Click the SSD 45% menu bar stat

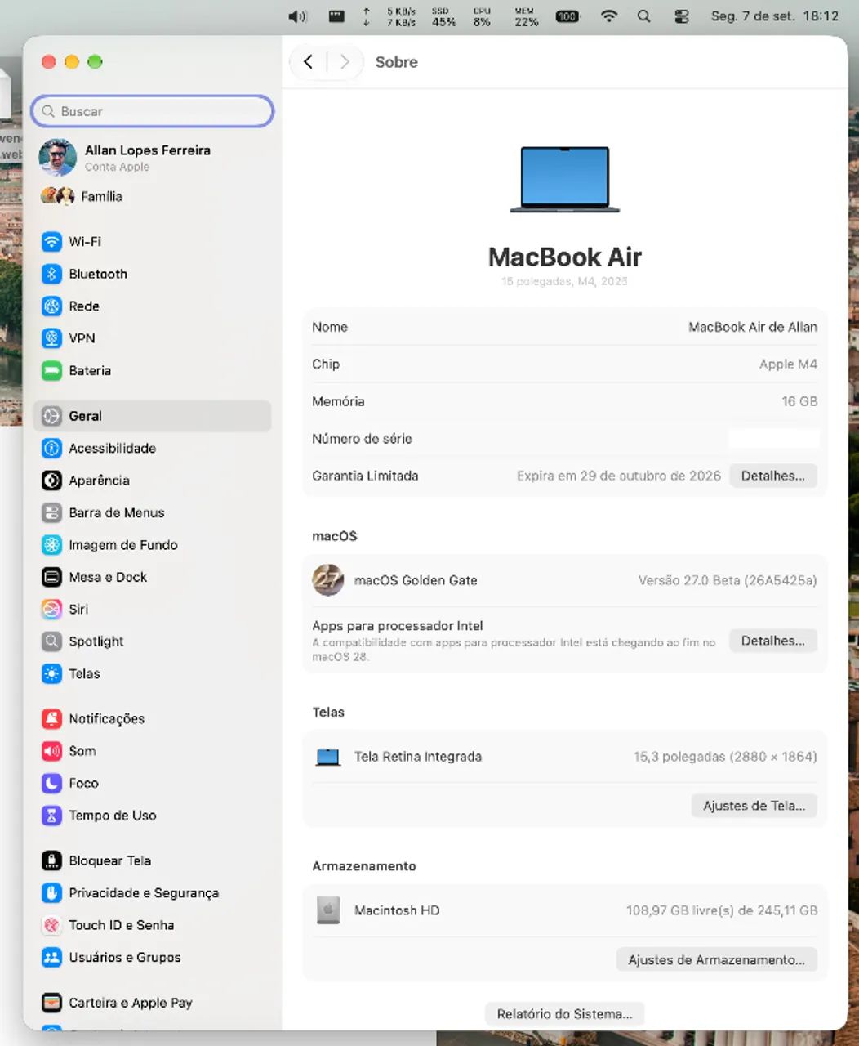(443, 16)
